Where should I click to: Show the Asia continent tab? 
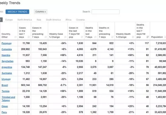coord(39,20)
